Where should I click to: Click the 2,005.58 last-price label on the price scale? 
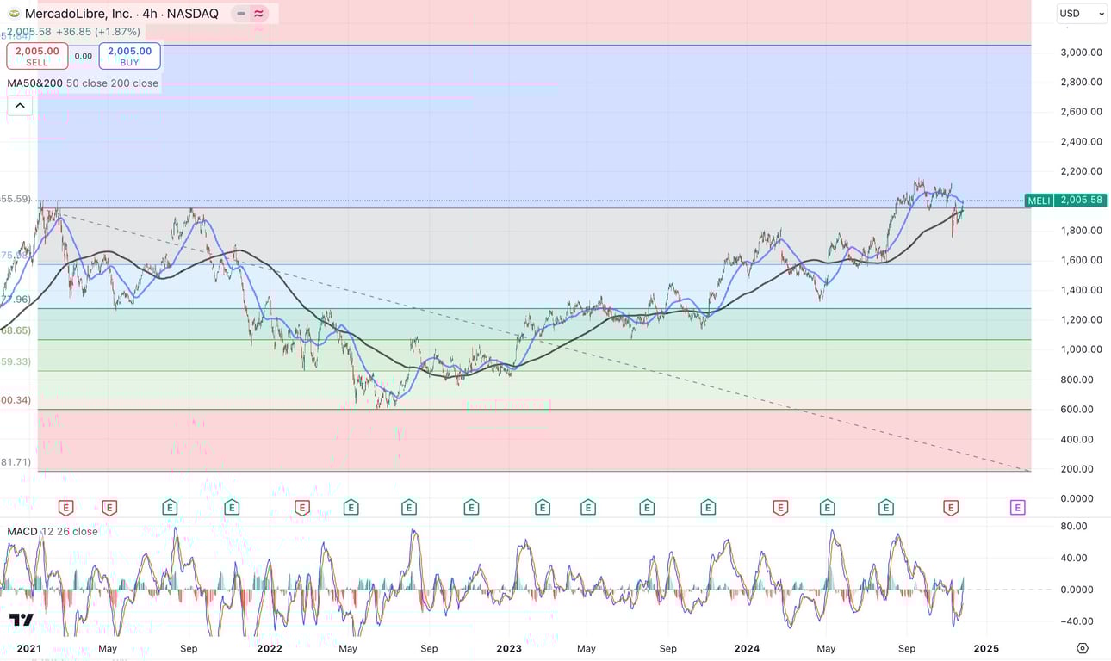coord(1080,201)
